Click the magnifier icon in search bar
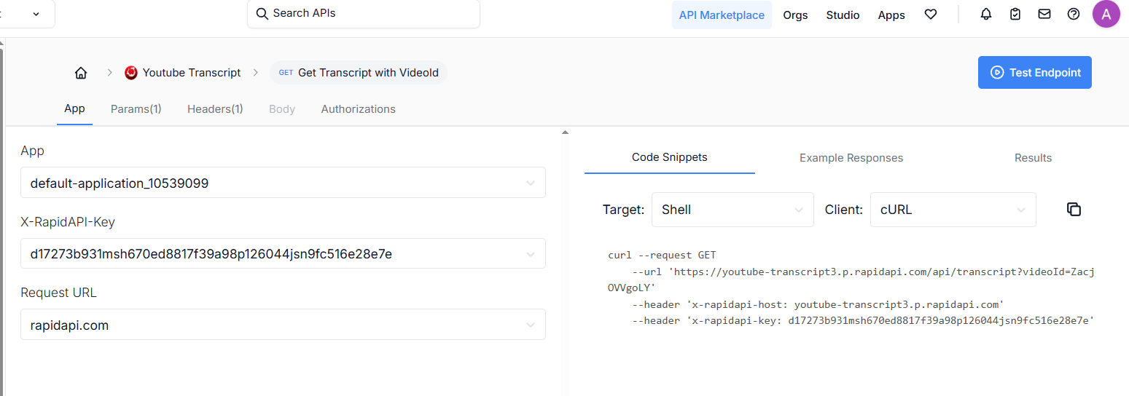The height and width of the screenshot is (396, 1129). coord(262,14)
